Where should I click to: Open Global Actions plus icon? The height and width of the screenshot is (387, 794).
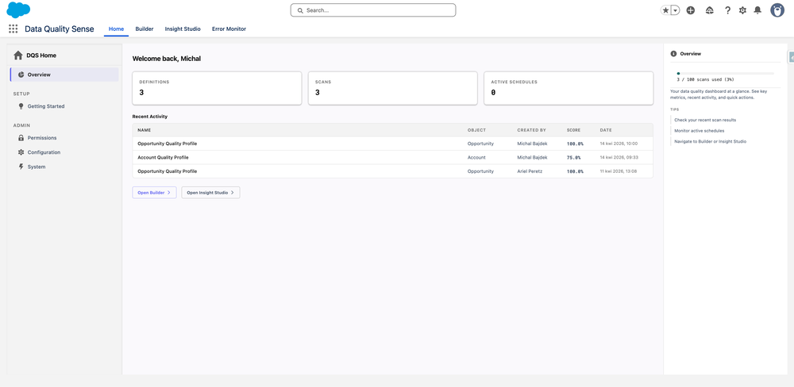(x=691, y=10)
